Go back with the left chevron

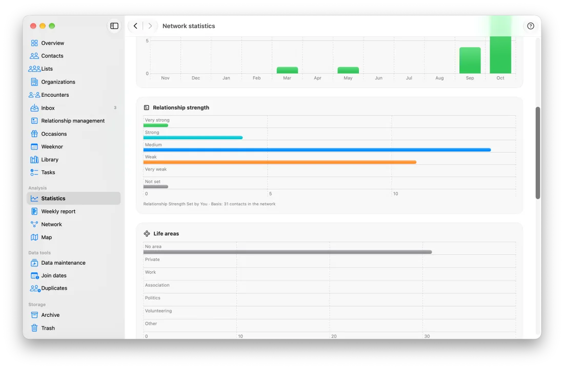(x=135, y=26)
